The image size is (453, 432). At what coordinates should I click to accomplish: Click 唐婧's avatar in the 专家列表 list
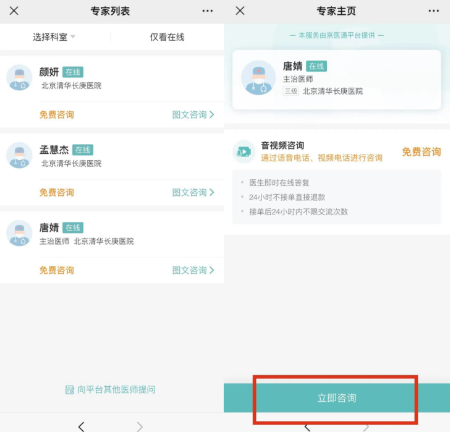19,234
